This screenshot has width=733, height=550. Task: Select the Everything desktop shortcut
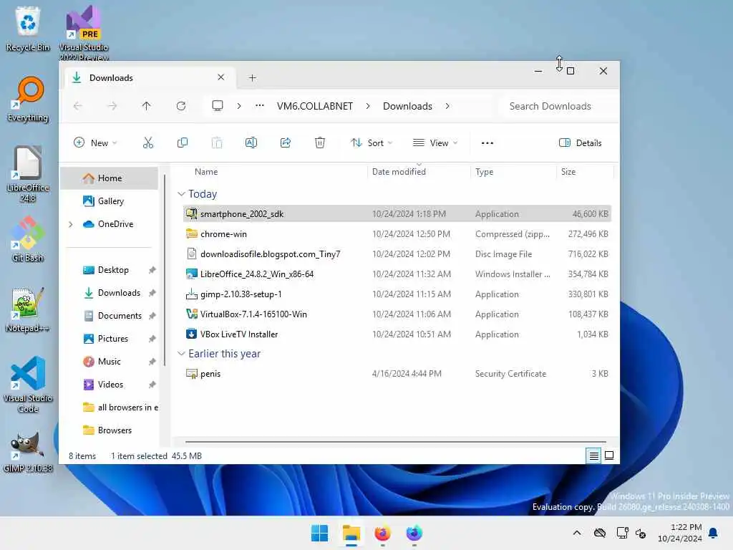tap(28, 99)
